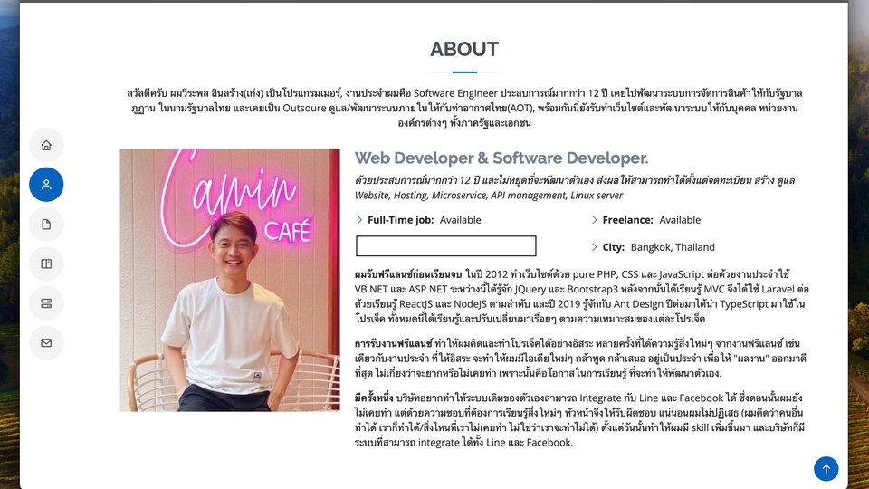Click the ABOUT heading

click(464, 49)
